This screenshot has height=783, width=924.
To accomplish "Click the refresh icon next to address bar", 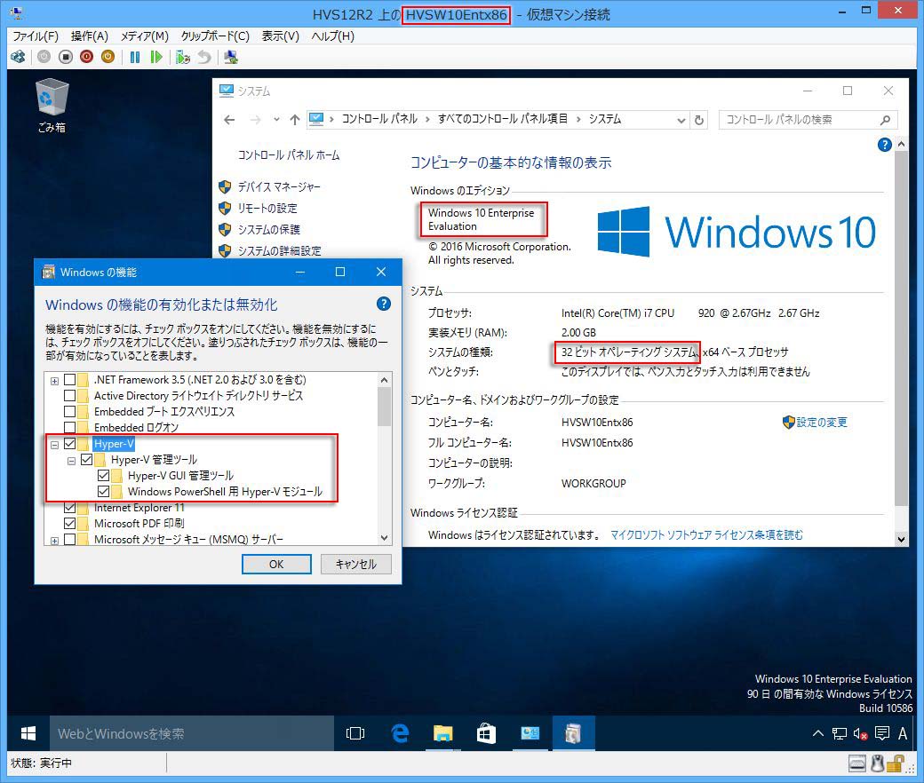I will [699, 120].
